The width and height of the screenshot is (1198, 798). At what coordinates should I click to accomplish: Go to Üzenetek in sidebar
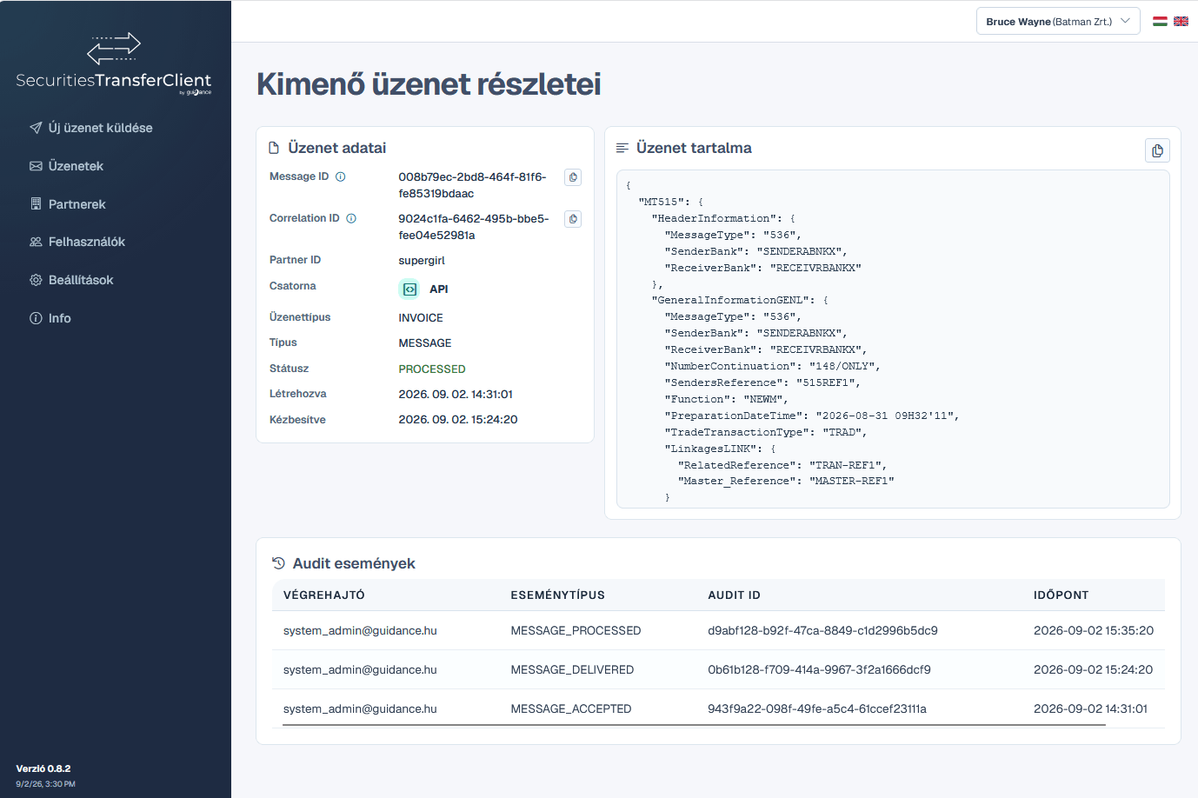point(67,166)
